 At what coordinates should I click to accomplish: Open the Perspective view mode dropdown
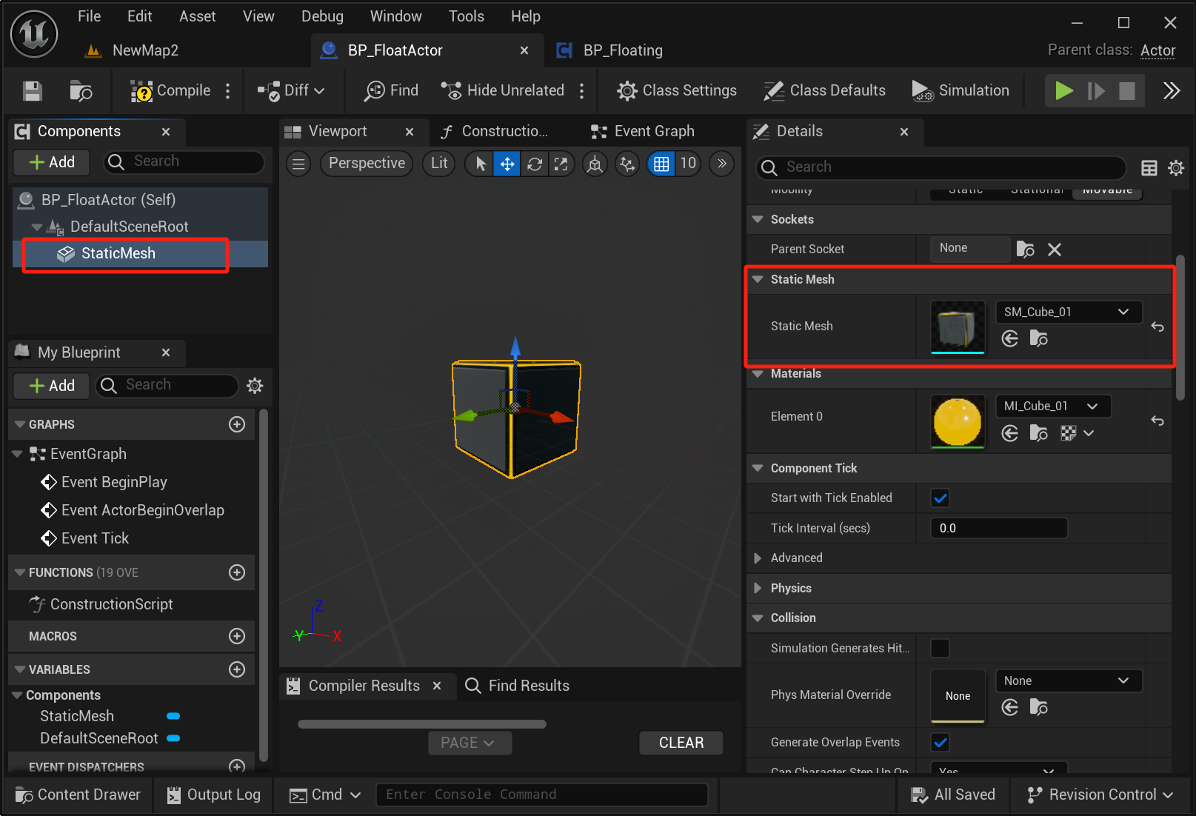coord(367,164)
